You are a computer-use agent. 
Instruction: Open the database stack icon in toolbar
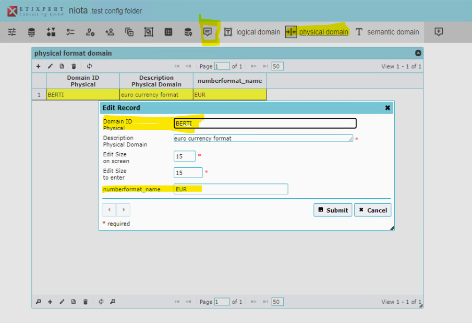(x=31, y=32)
